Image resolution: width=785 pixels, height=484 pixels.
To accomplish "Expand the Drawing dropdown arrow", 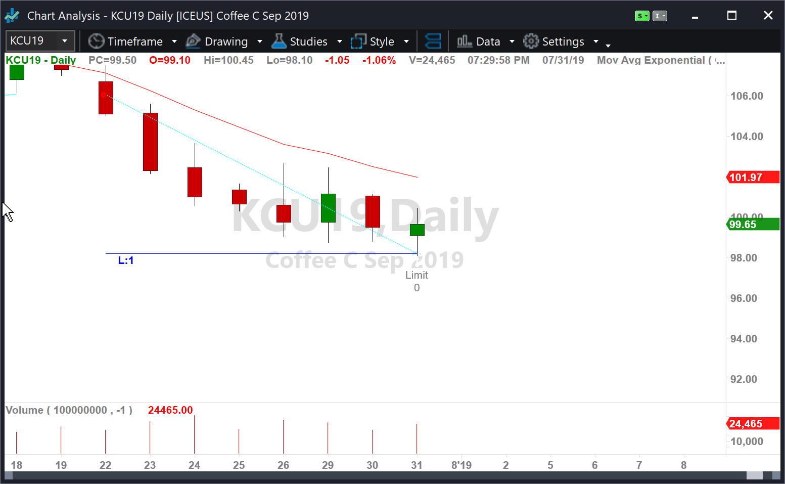I will click(260, 41).
